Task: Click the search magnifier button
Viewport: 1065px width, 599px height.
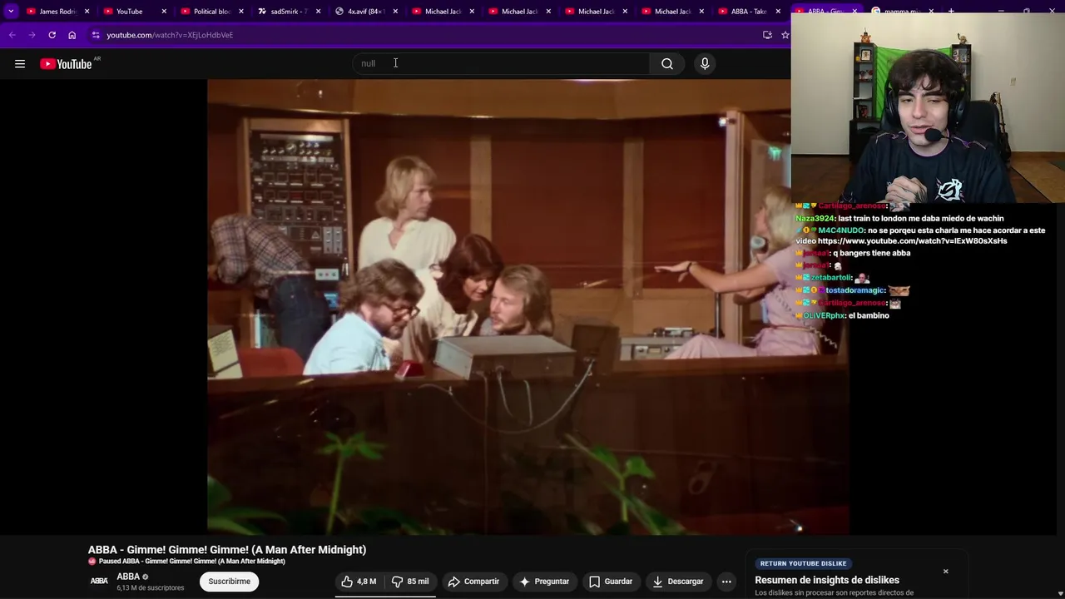Action: tap(667, 64)
